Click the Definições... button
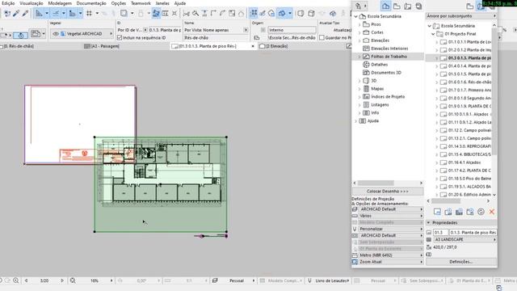Image resolution: width=517 pixels, height=291 pixels. (461, 262)
